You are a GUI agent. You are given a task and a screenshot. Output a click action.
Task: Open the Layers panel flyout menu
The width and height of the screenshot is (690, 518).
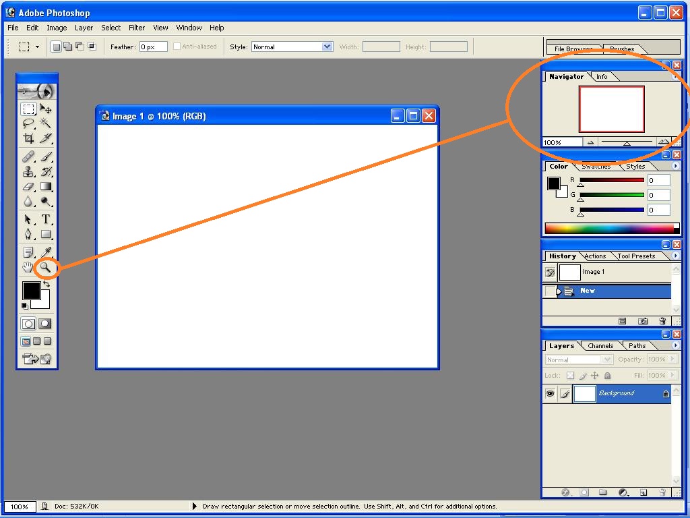point(676,345)
